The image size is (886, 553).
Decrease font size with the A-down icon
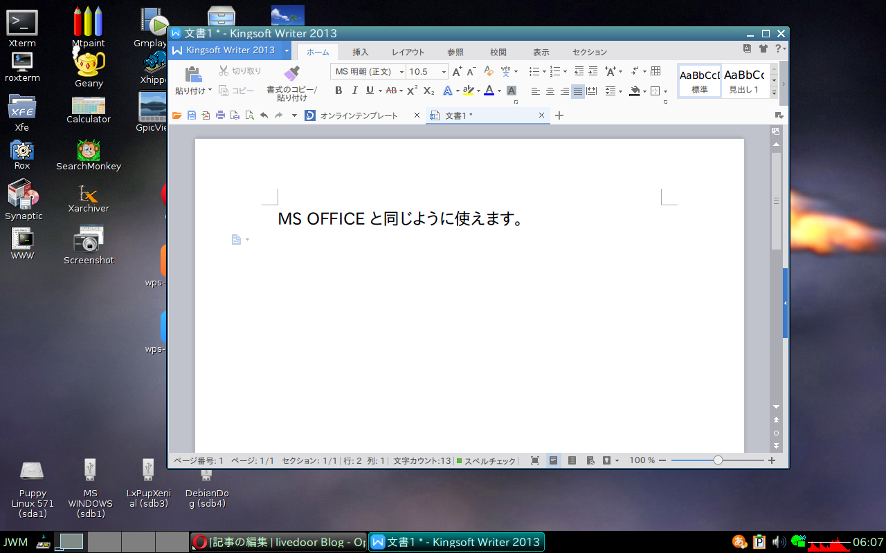pos(471,71)
